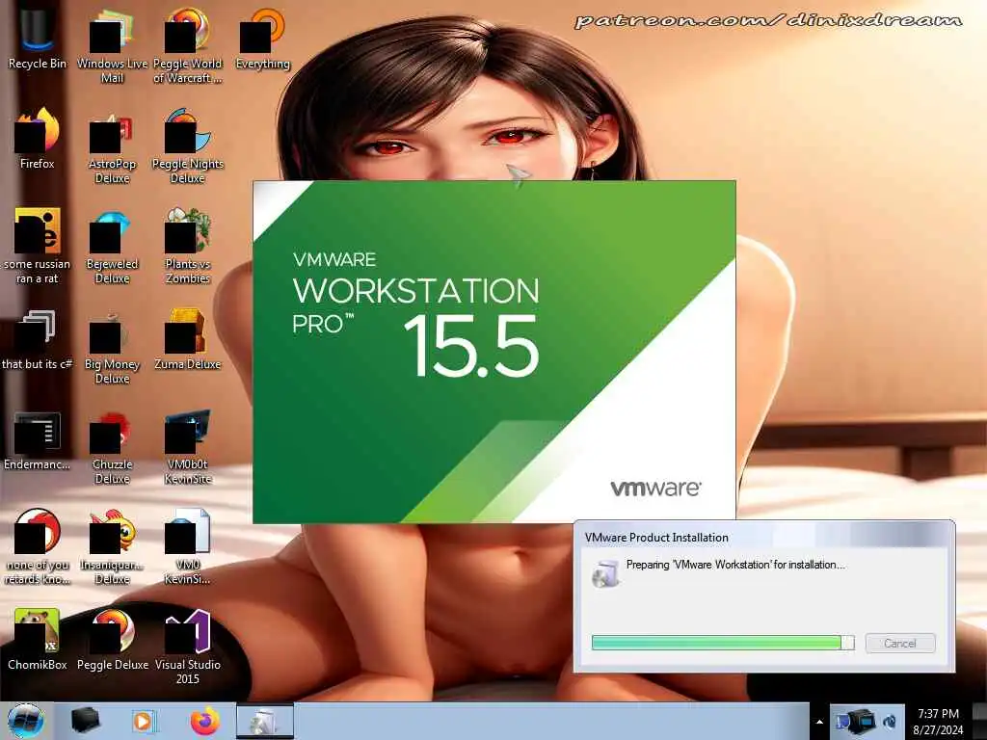This screenshot has width=987, height=740.
Task: Select the 'that but its c#' desktop icon
Action: [x=38, y=340]
